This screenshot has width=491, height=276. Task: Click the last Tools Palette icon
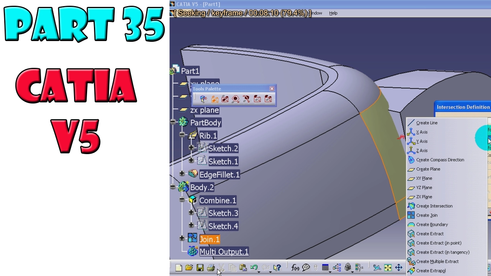tap(268, 99)
